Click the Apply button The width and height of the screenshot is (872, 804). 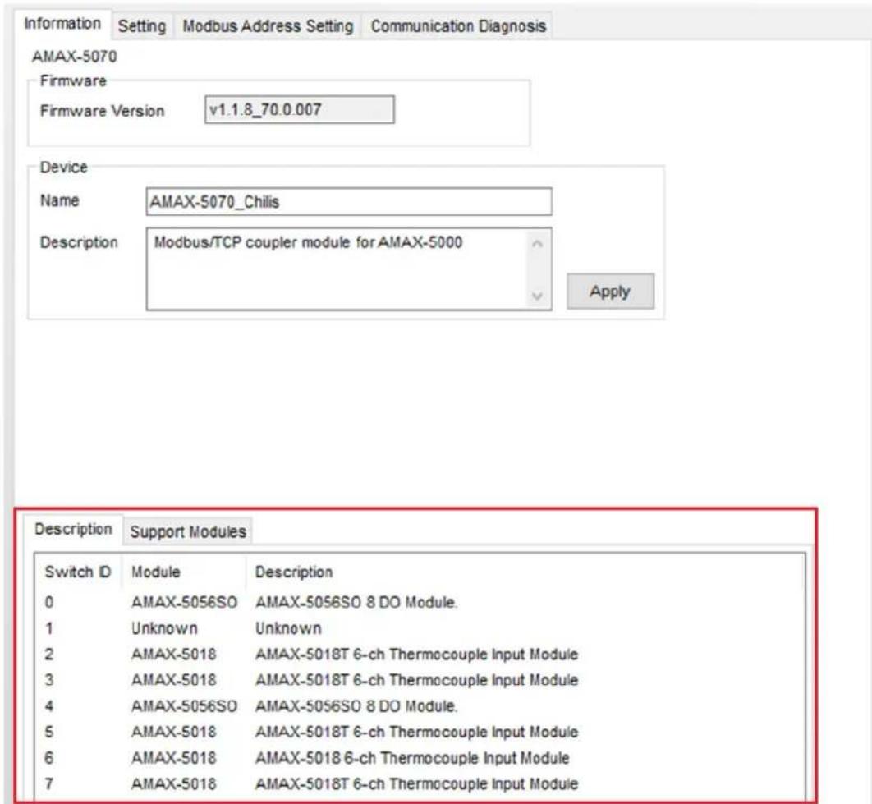610,291
